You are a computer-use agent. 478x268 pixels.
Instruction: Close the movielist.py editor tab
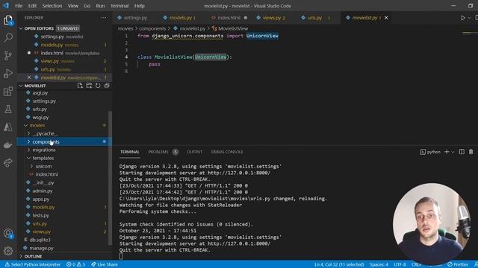tap(386, 18)
